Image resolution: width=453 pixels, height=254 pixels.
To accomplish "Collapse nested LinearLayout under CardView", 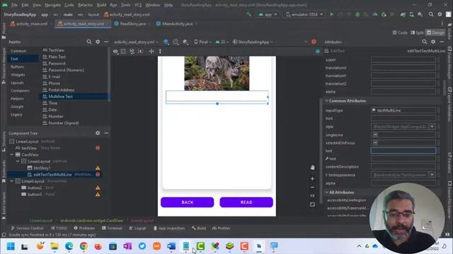I will click(x=18, y=162).
